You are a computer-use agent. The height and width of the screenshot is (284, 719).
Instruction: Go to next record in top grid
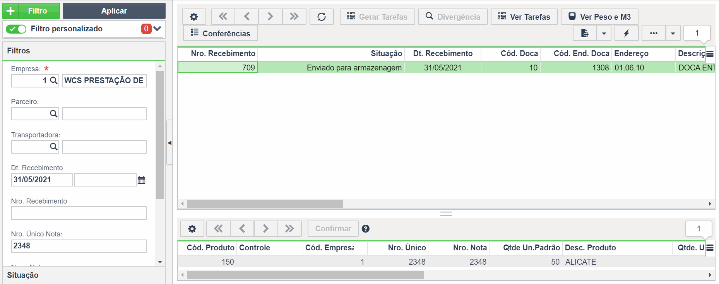tap(270, 17)
